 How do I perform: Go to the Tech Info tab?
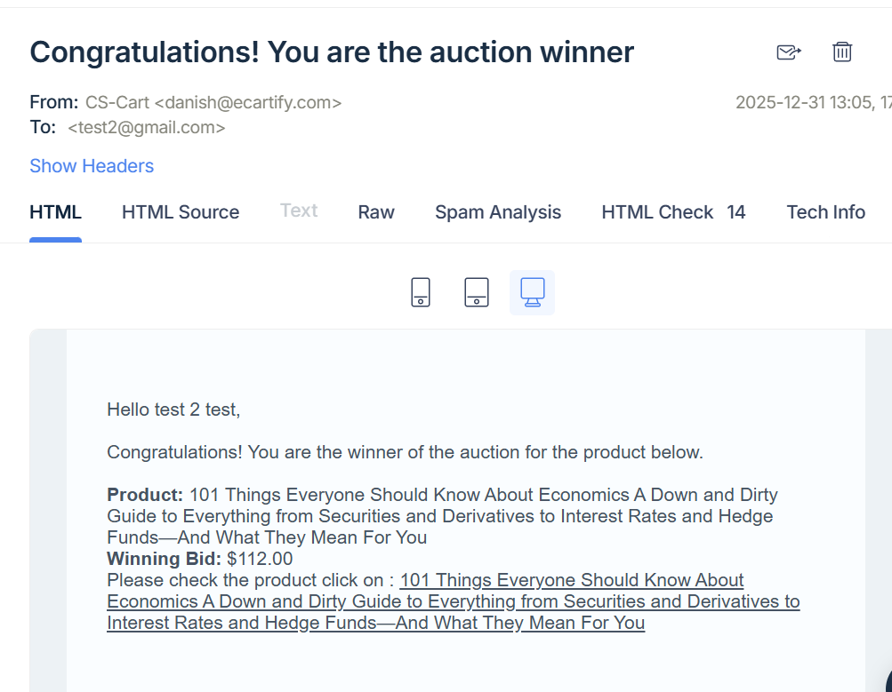click(825, 212)
